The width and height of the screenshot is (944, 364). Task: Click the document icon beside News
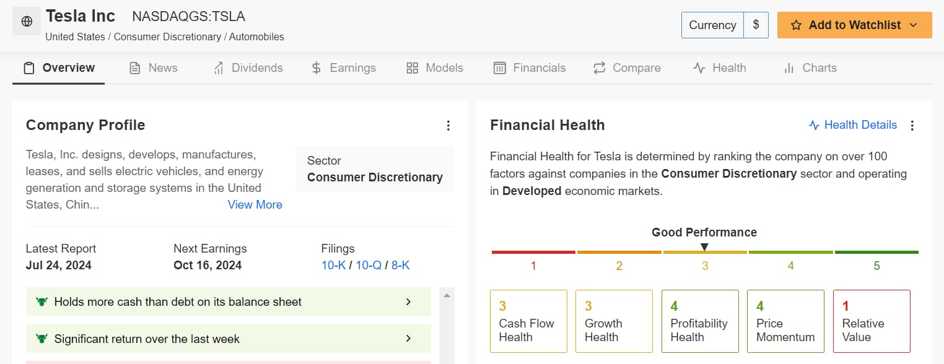click(x=134, y=68)
